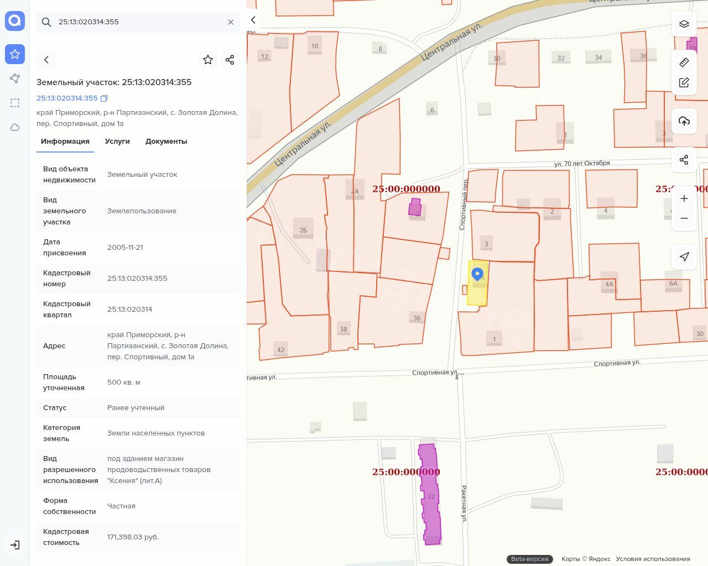Image resolution: width=708 pixels, height=566 pixels.
Task: Click the cloud upload button
Action: click(x=684, y=121)
